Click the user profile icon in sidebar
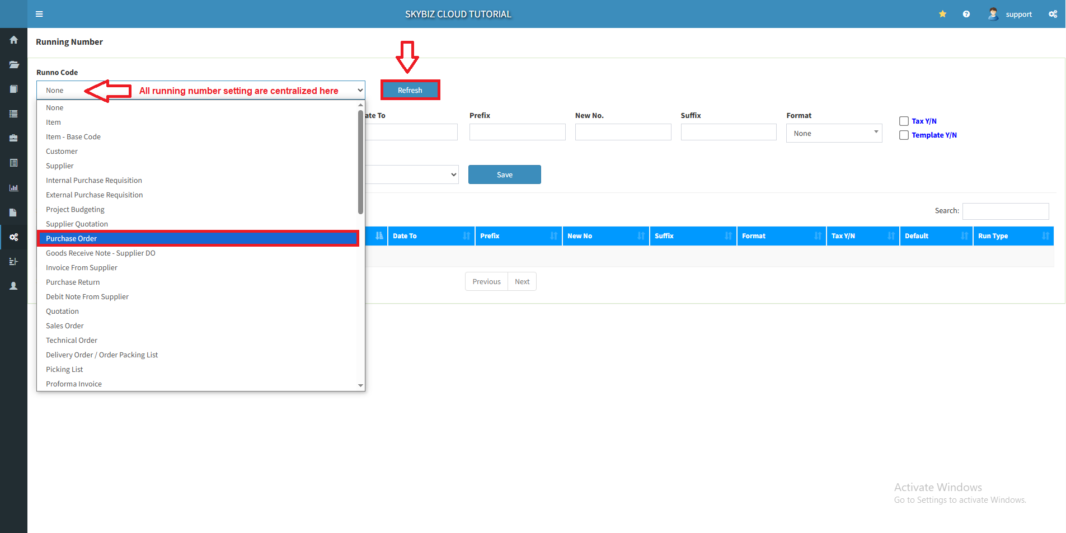 pyautogui.click(x=13, y=286)
